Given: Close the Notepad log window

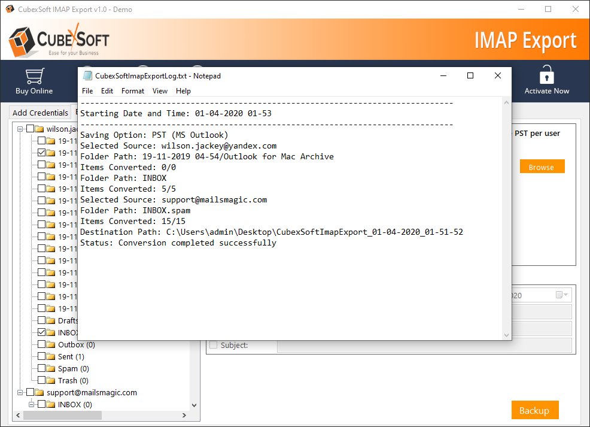Looking at the screenshot, I should pyautogui.click(x=497, y=75).
